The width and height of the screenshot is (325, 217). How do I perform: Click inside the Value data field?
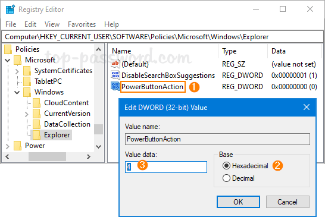[166, 167]
